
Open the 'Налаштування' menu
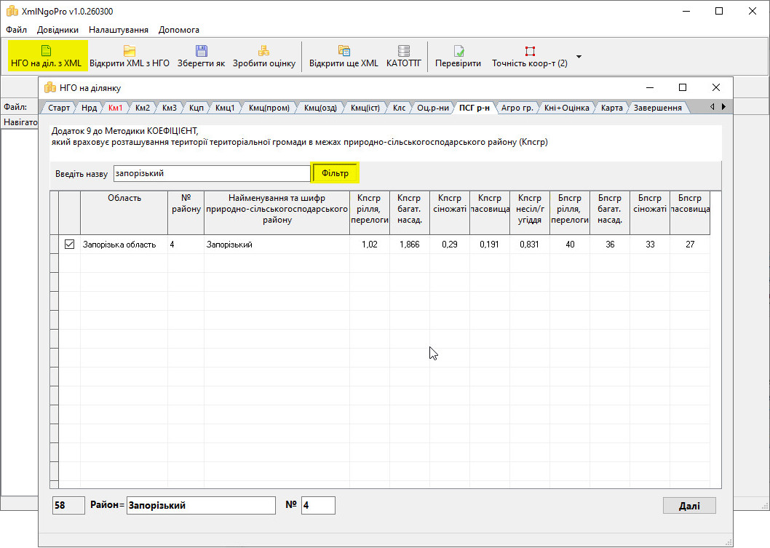click(x=119, y=30)
